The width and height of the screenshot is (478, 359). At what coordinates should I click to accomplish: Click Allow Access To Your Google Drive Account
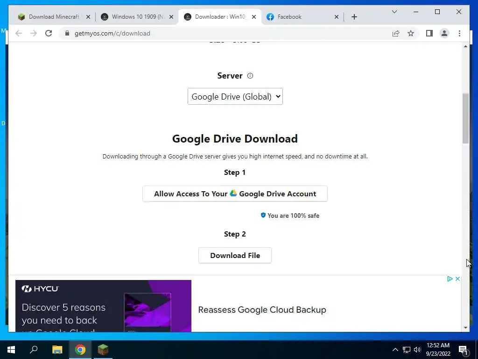pos(235,194)
